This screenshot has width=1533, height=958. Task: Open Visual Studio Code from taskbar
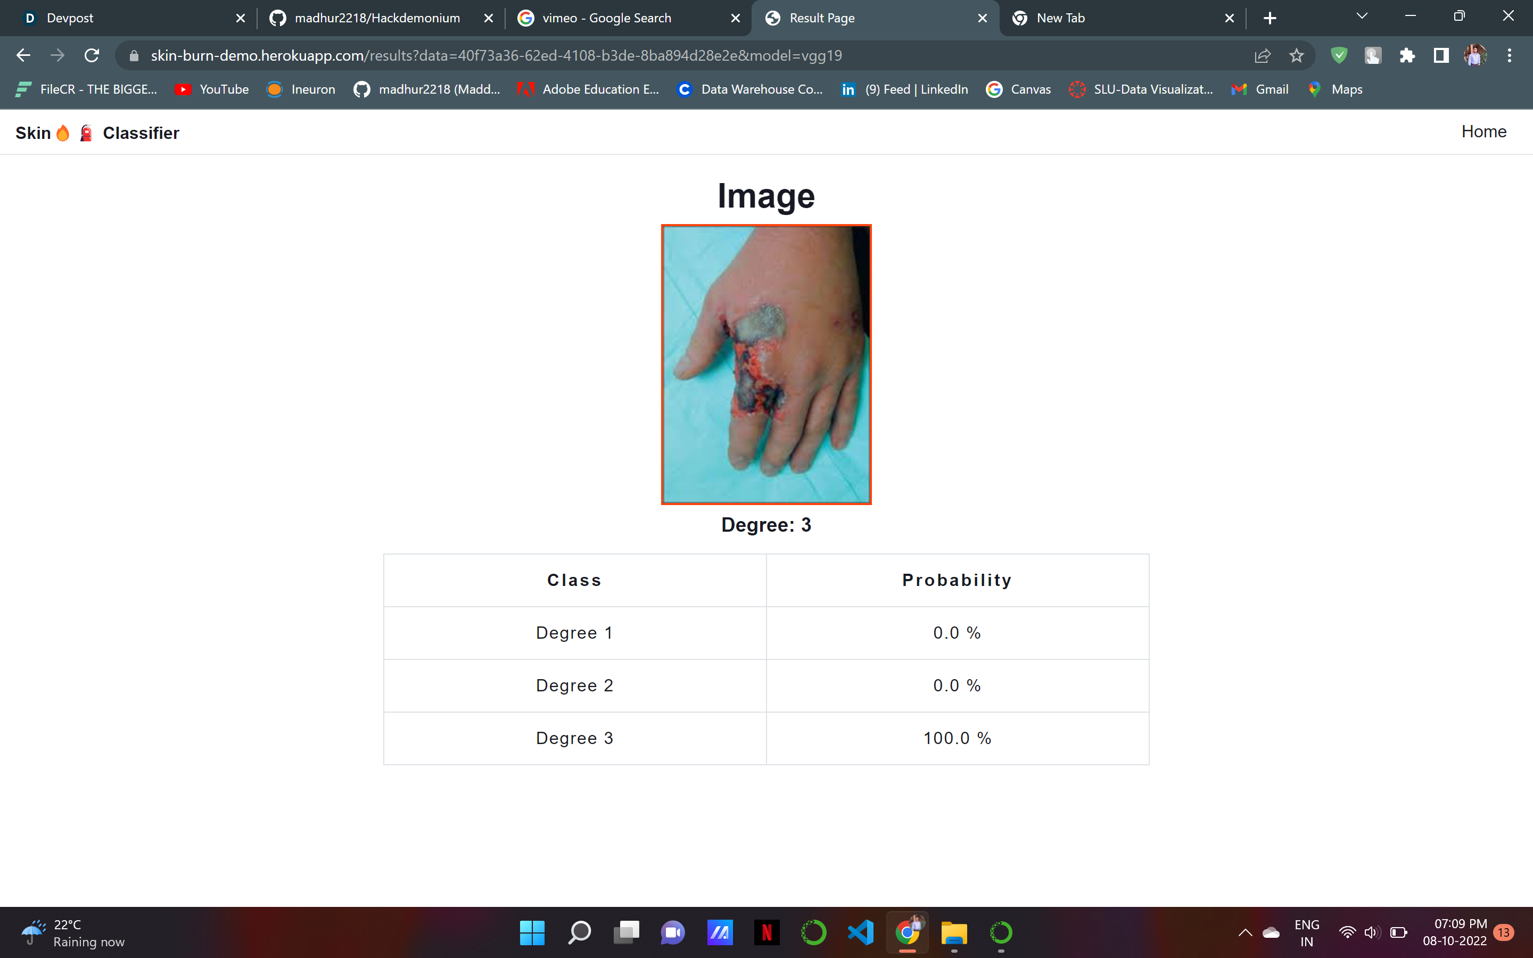[861, 932]
